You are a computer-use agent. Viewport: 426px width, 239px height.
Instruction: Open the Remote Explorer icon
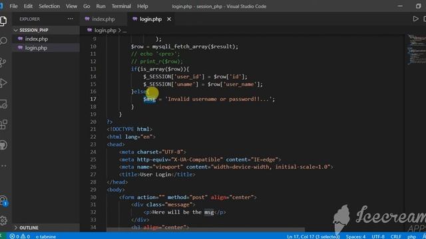tap(3, 104)
